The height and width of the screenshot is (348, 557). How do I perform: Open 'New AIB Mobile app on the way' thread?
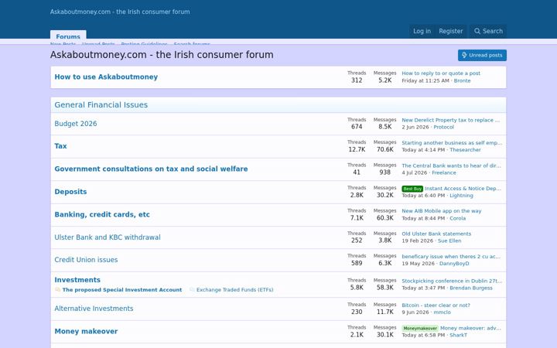click(x=441, y=211)
